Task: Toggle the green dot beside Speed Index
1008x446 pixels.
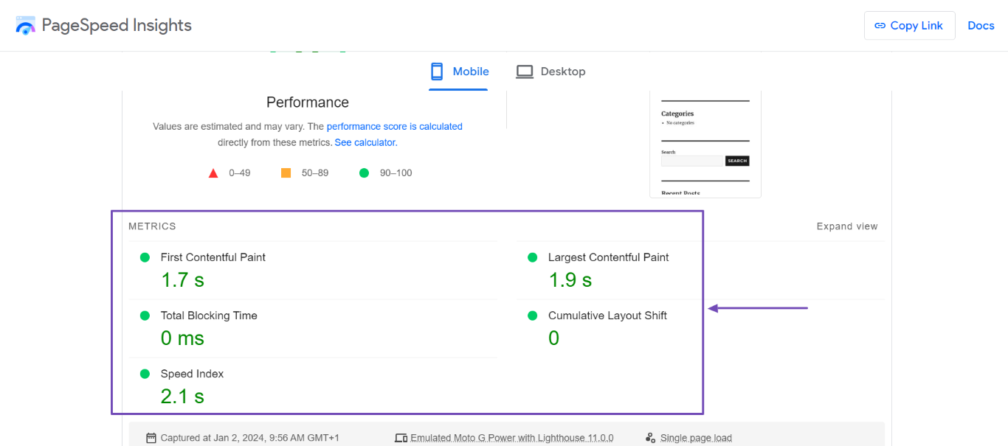Action: click(x=145, y=373)
